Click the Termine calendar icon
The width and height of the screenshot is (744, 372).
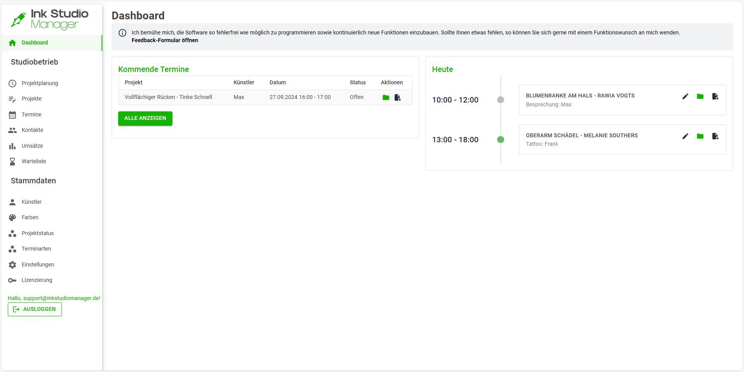click(x=12, y=115)
